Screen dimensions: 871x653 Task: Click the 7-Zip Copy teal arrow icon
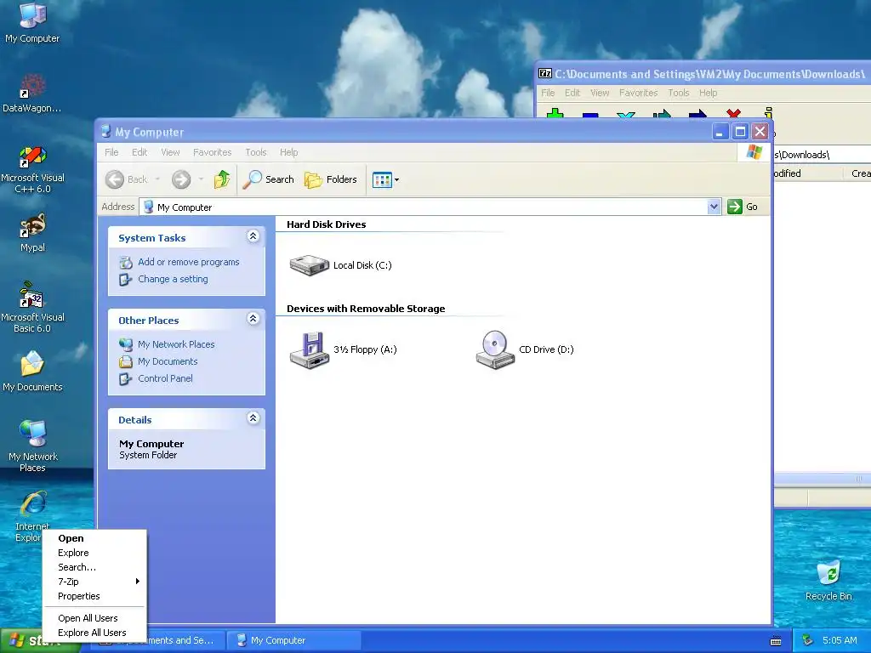click(662, 114)
